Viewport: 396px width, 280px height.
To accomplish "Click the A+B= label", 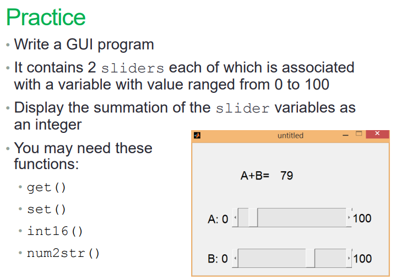I will 255,176.
